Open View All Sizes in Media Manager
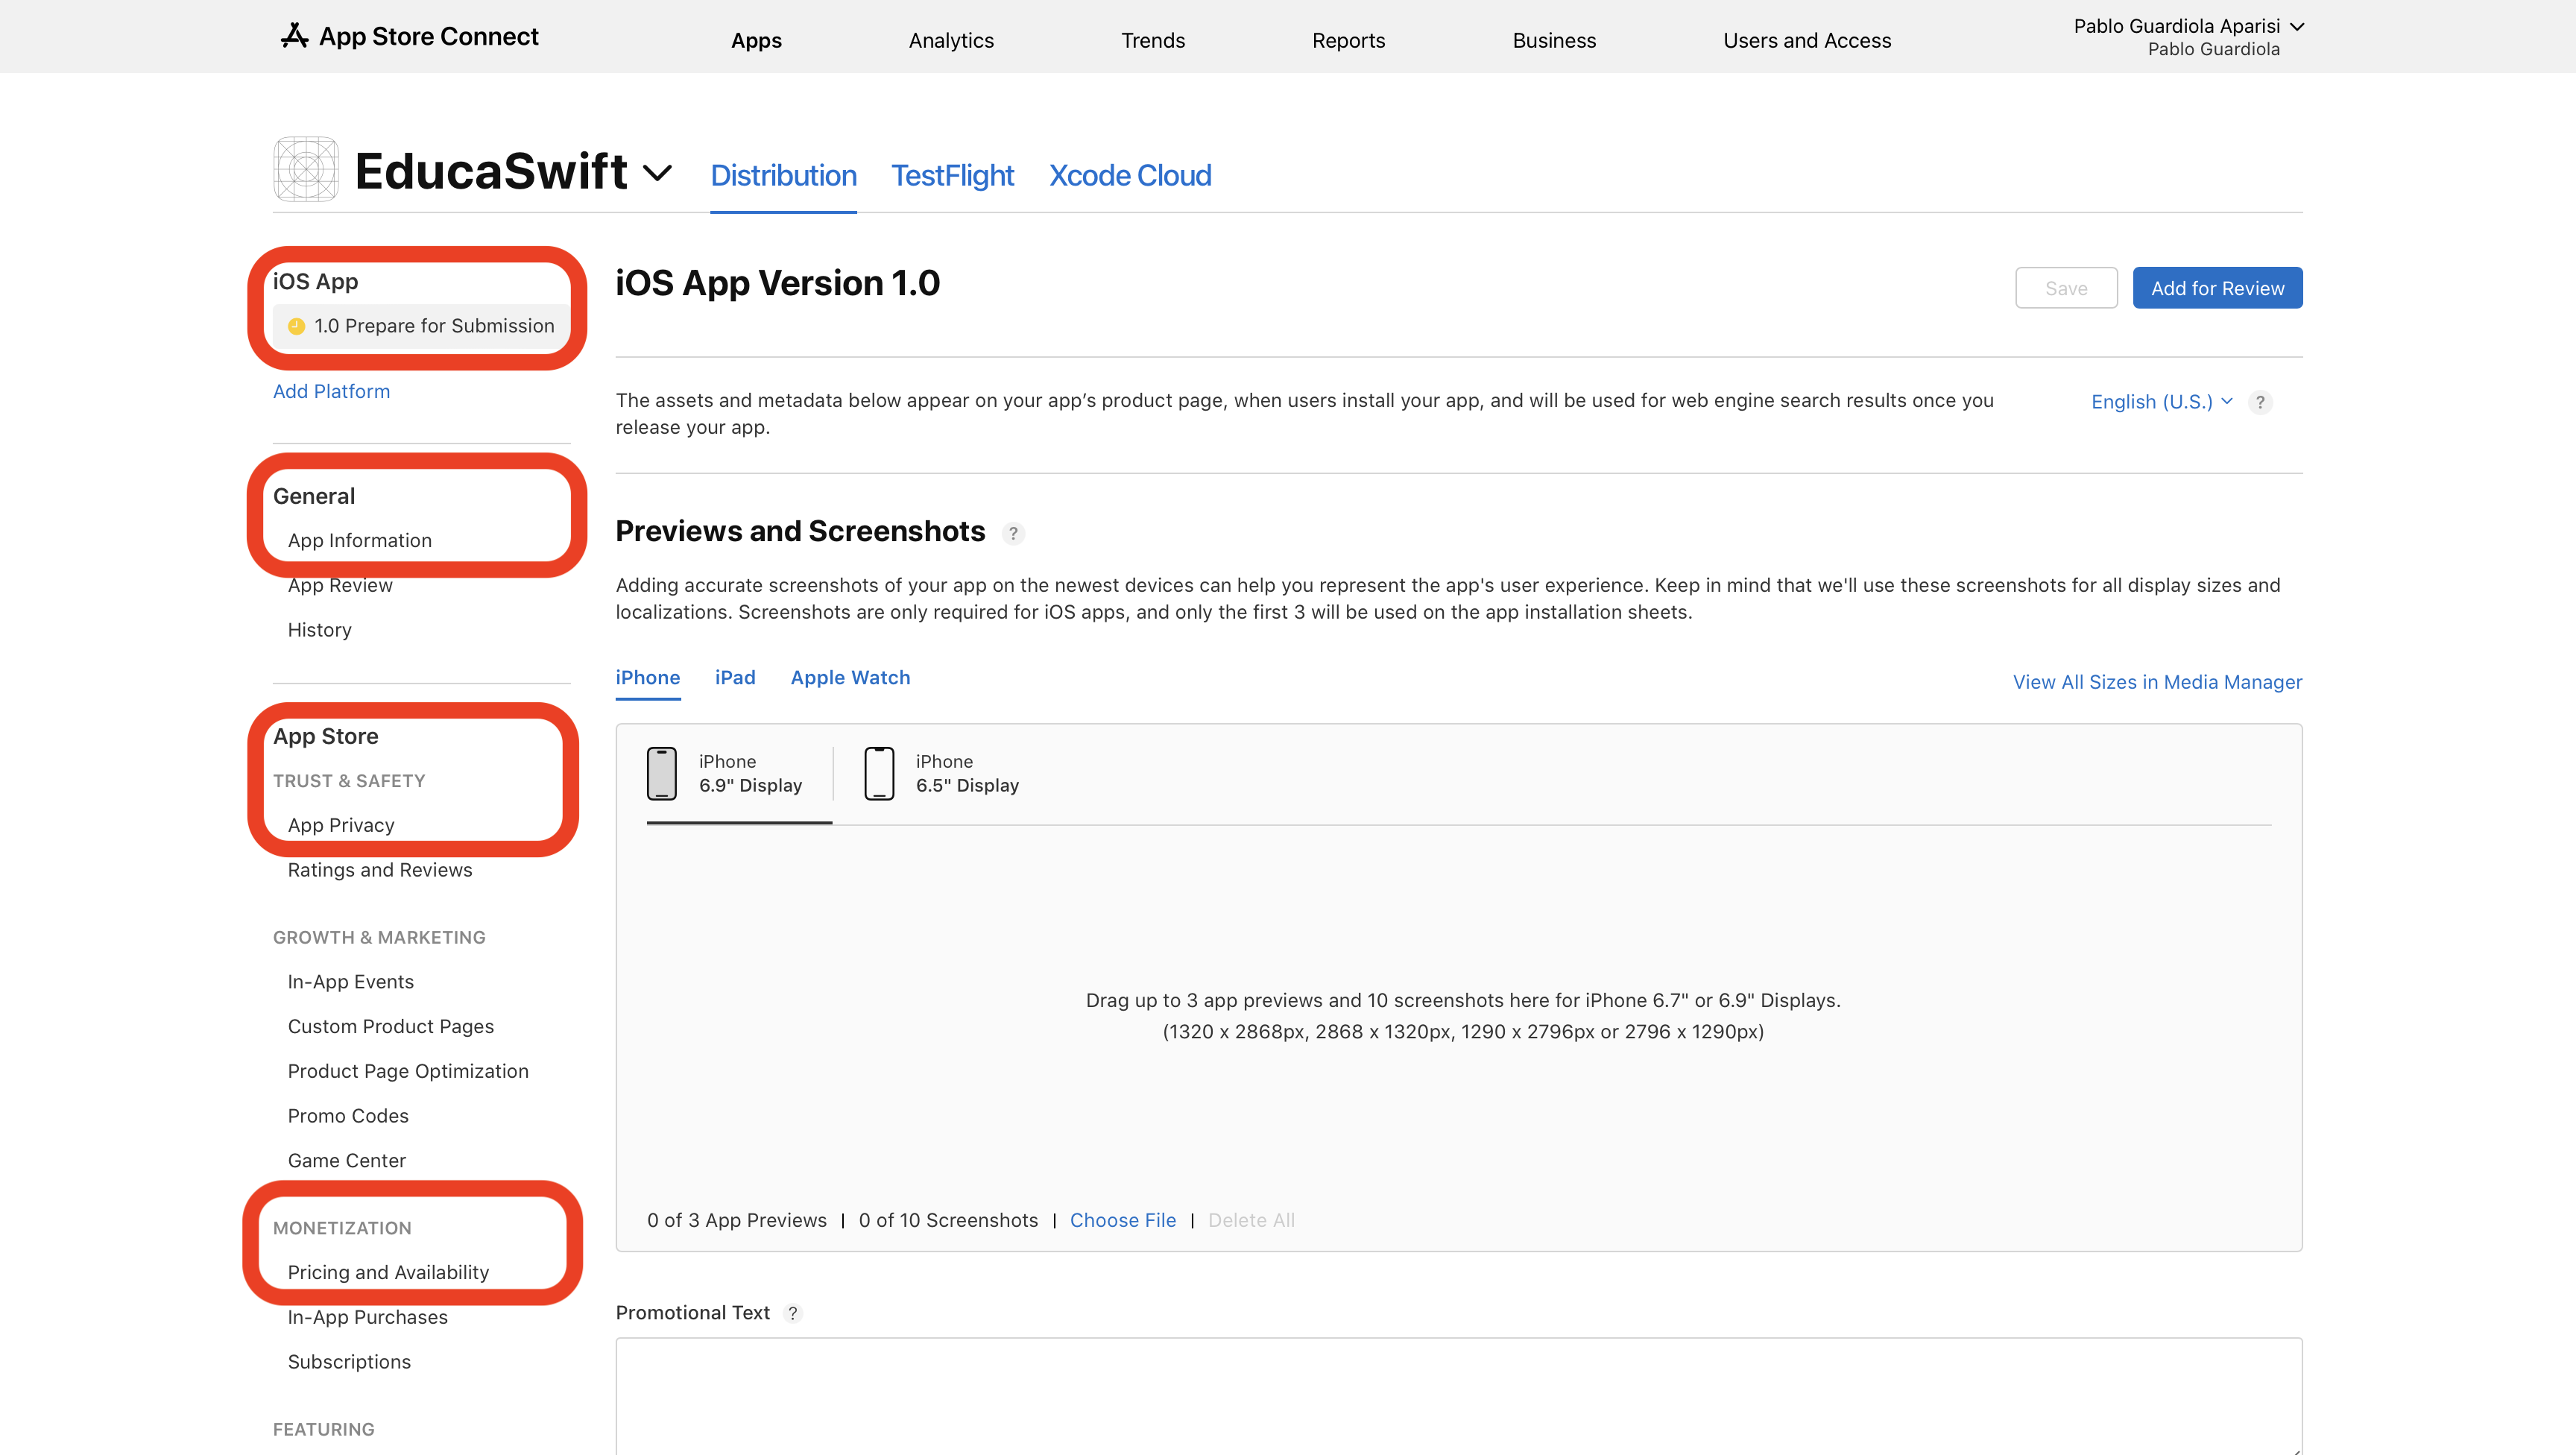Image resolution: width=2576 pixels, height=1455 pixels. coord(2157,682)
